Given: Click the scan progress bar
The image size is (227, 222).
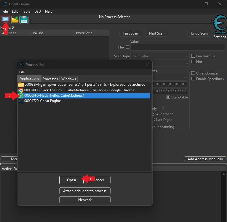Looking at the screenshot, I should [x=121, y=21].
